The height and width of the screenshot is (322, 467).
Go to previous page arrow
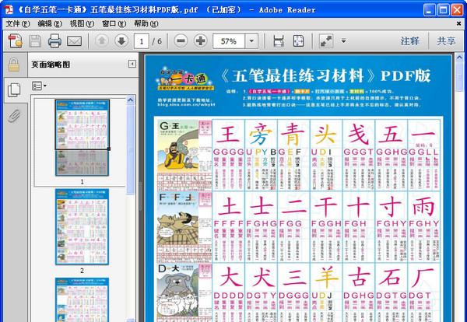coord(101,40)
